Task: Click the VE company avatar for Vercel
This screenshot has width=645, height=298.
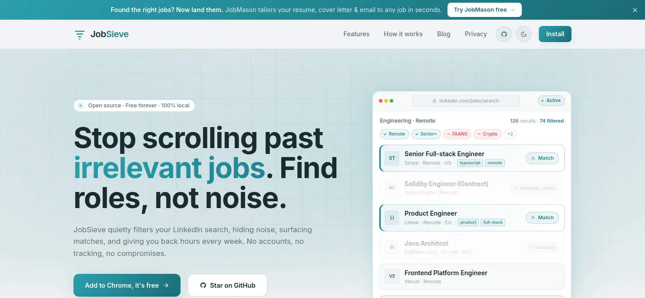Action: 392,277
